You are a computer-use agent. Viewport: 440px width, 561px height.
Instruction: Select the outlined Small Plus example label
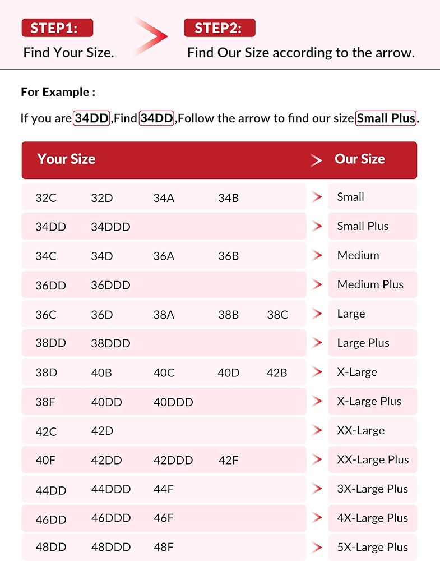(x=386, y=118)
